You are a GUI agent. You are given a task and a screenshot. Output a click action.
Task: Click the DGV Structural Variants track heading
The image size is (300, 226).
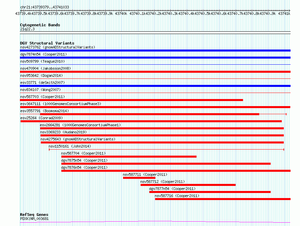(47, 43)
